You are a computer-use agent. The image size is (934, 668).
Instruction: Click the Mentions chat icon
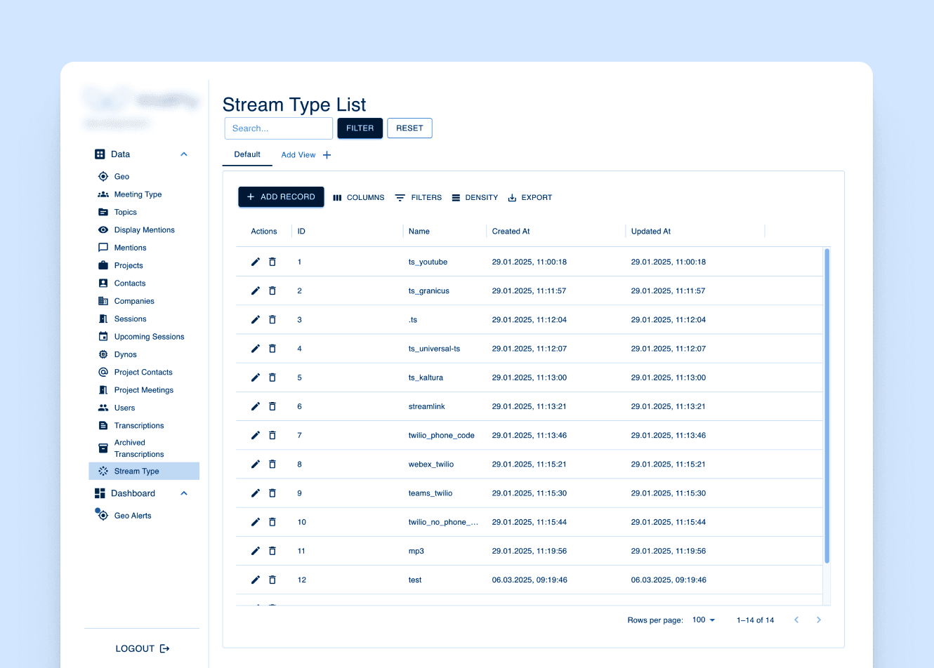[103, 247]
